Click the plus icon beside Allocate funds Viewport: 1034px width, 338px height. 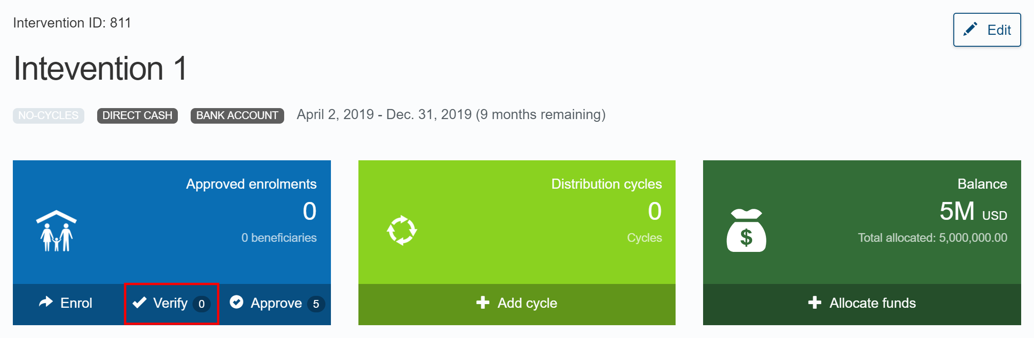pyautogui.click(x=814, y=303)
